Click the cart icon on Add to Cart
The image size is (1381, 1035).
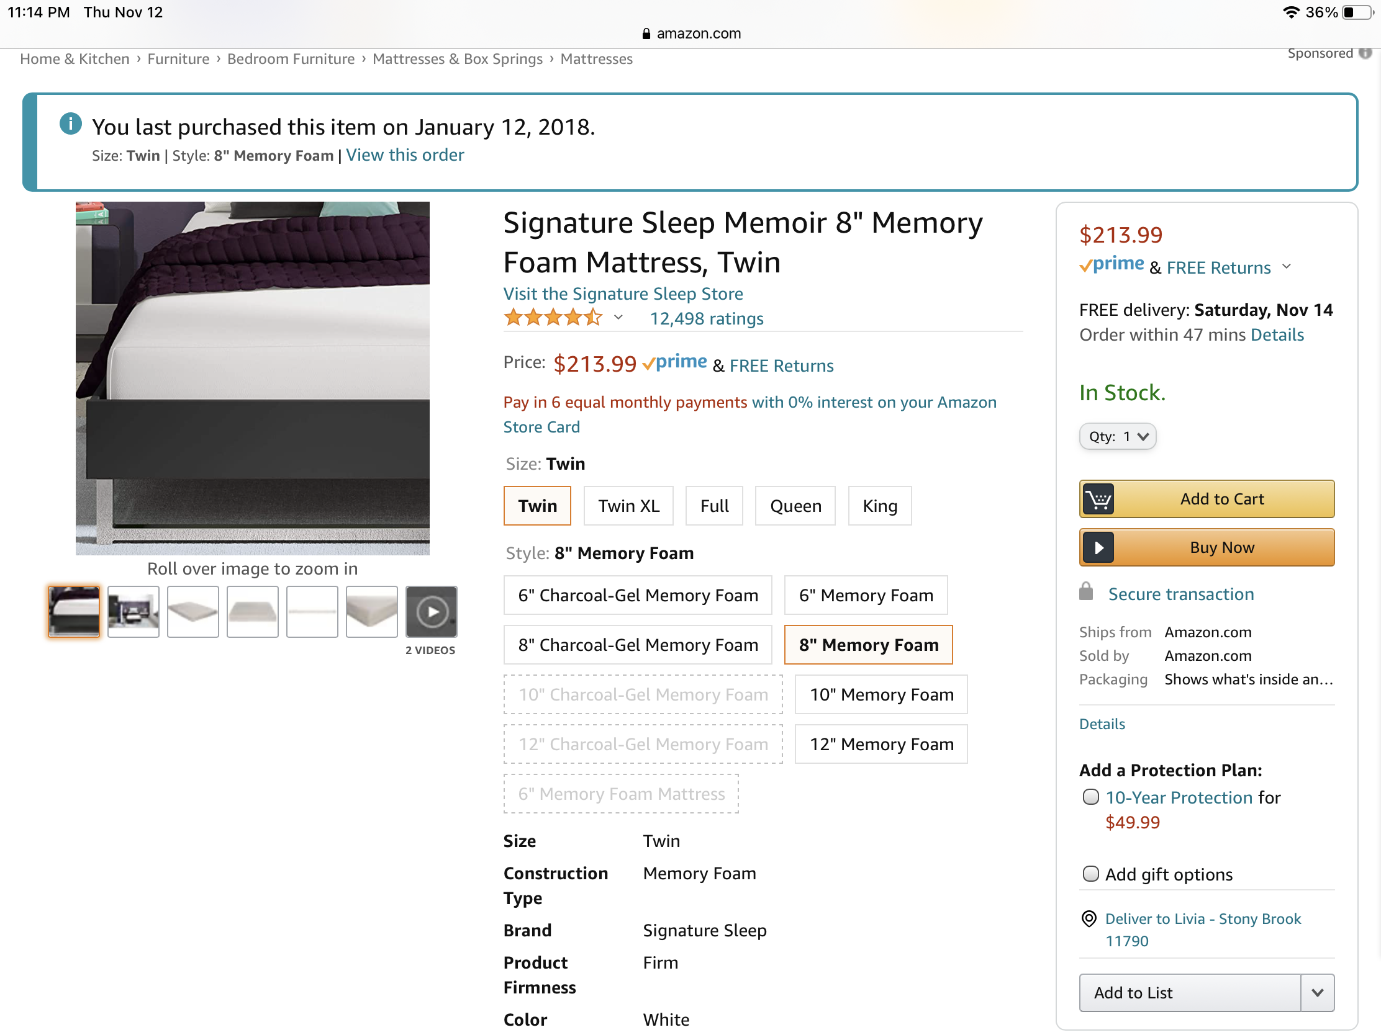[x=1098, y=499]
